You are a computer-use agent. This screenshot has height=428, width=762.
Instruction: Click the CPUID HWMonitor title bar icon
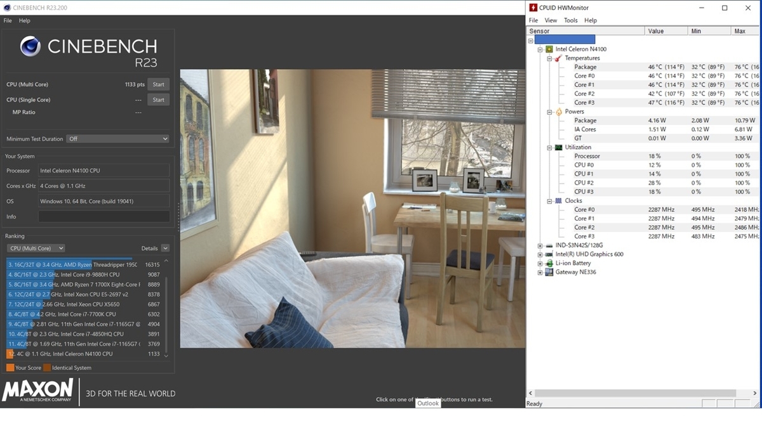tap(533, 8)
